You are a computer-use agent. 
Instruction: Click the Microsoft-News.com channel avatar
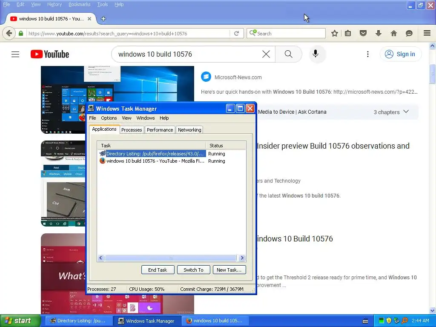click(x=206, y=77)
